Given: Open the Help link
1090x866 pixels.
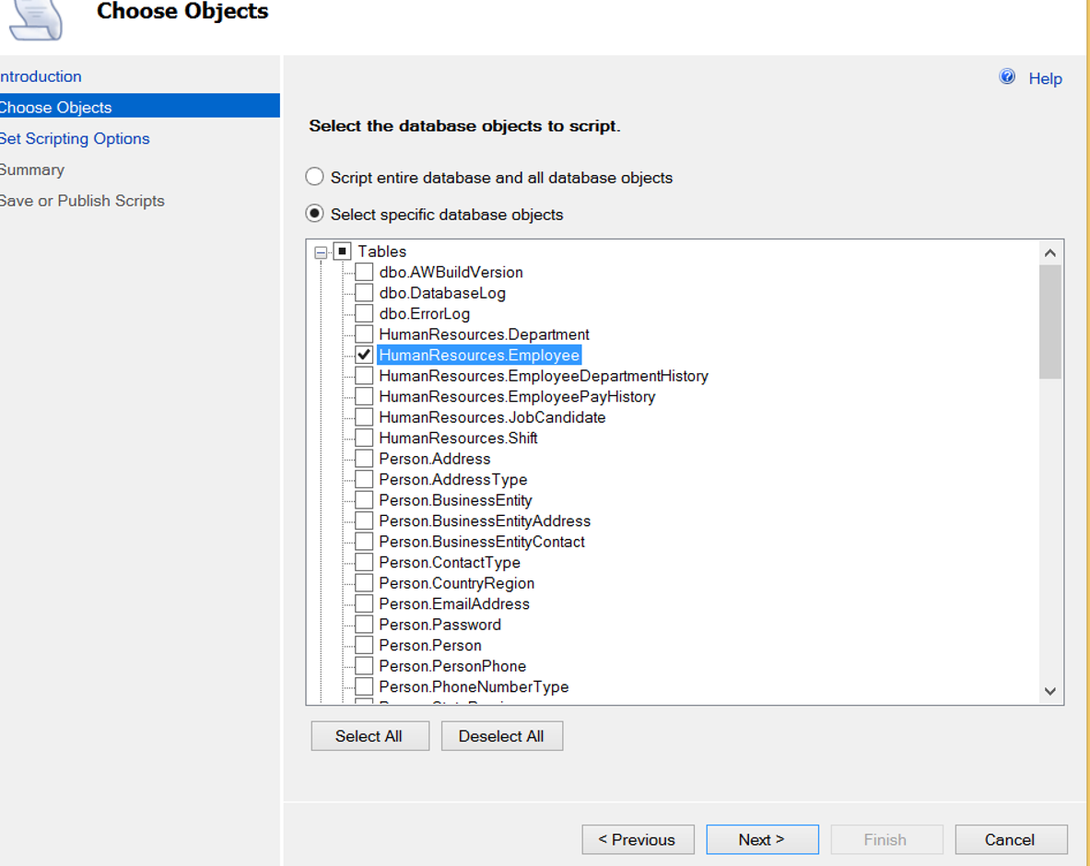Looking at the screenshot, I should [1046, 78].
